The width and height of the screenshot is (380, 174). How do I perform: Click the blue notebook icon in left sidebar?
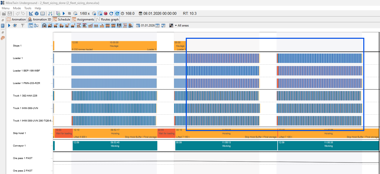click(3, 26)
